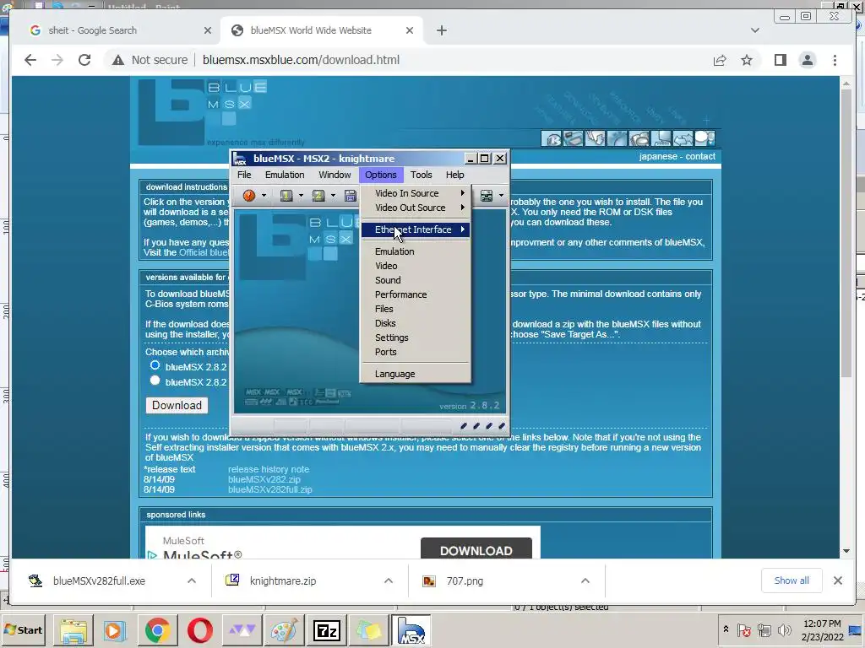This screenshot has width=865, height=648.
Task: Click the floppy disk icon in blueMSX toolbar
Action: click(351, 195)
